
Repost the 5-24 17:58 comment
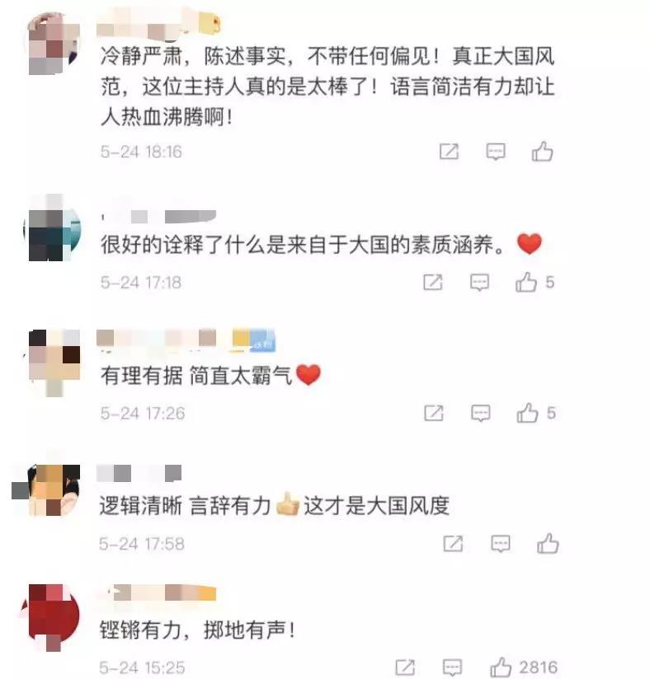point(453,544)
